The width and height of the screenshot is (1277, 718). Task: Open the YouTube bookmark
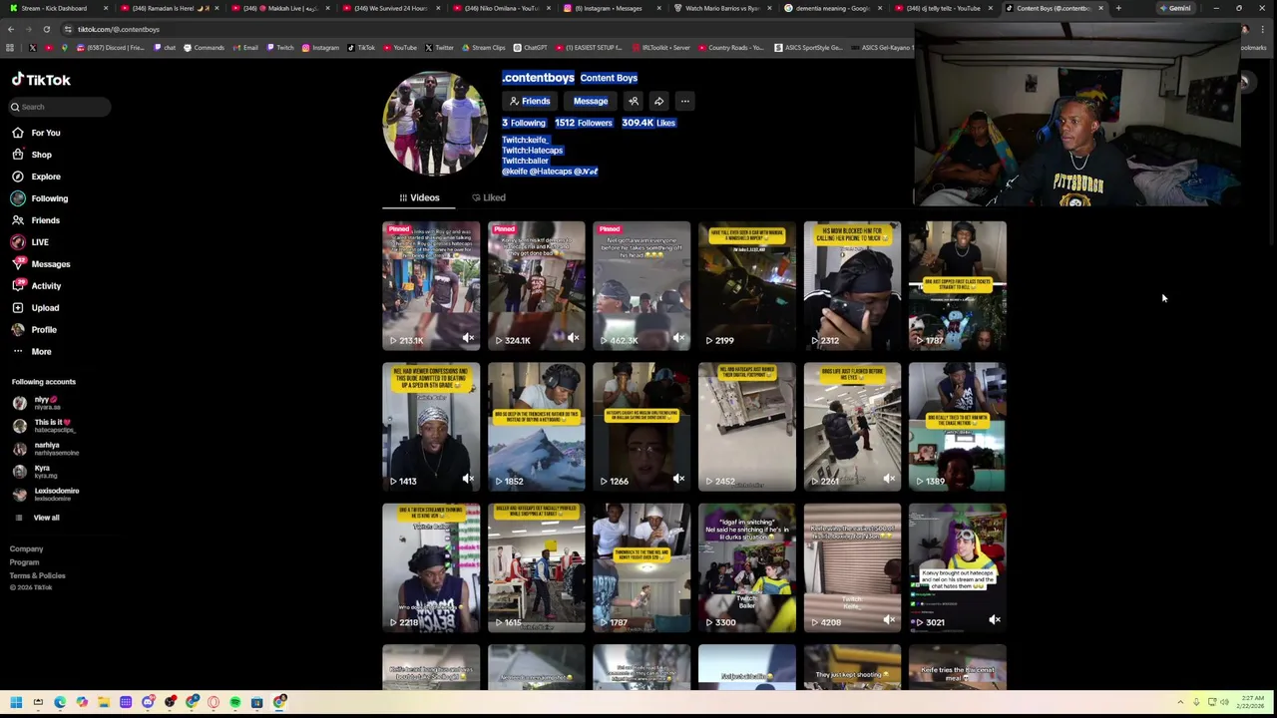(400, 47)
